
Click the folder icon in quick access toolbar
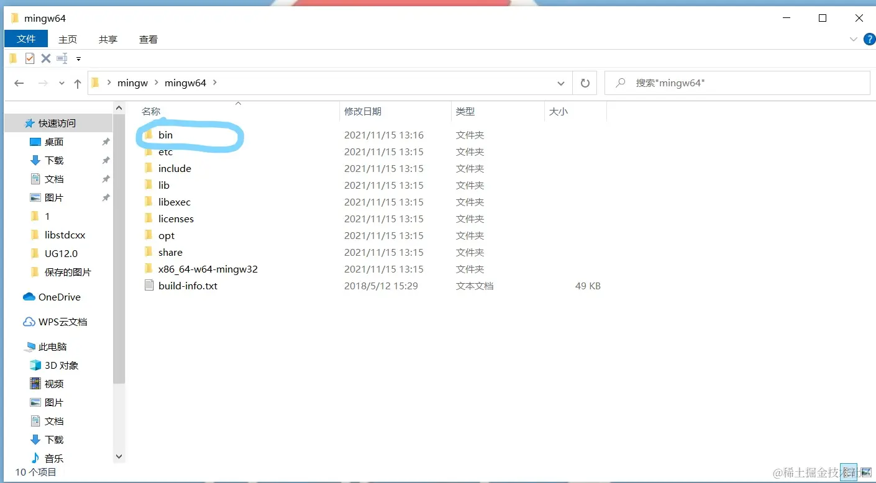13,58
